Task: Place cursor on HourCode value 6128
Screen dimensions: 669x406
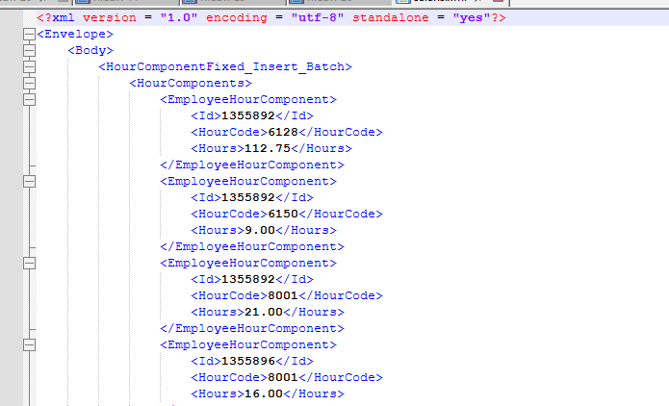Action: tap(283, 132)
